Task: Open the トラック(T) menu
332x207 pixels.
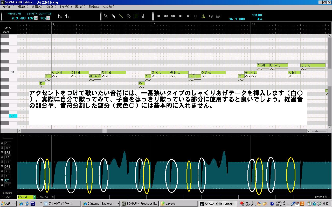Action: [x=66, y=7]
